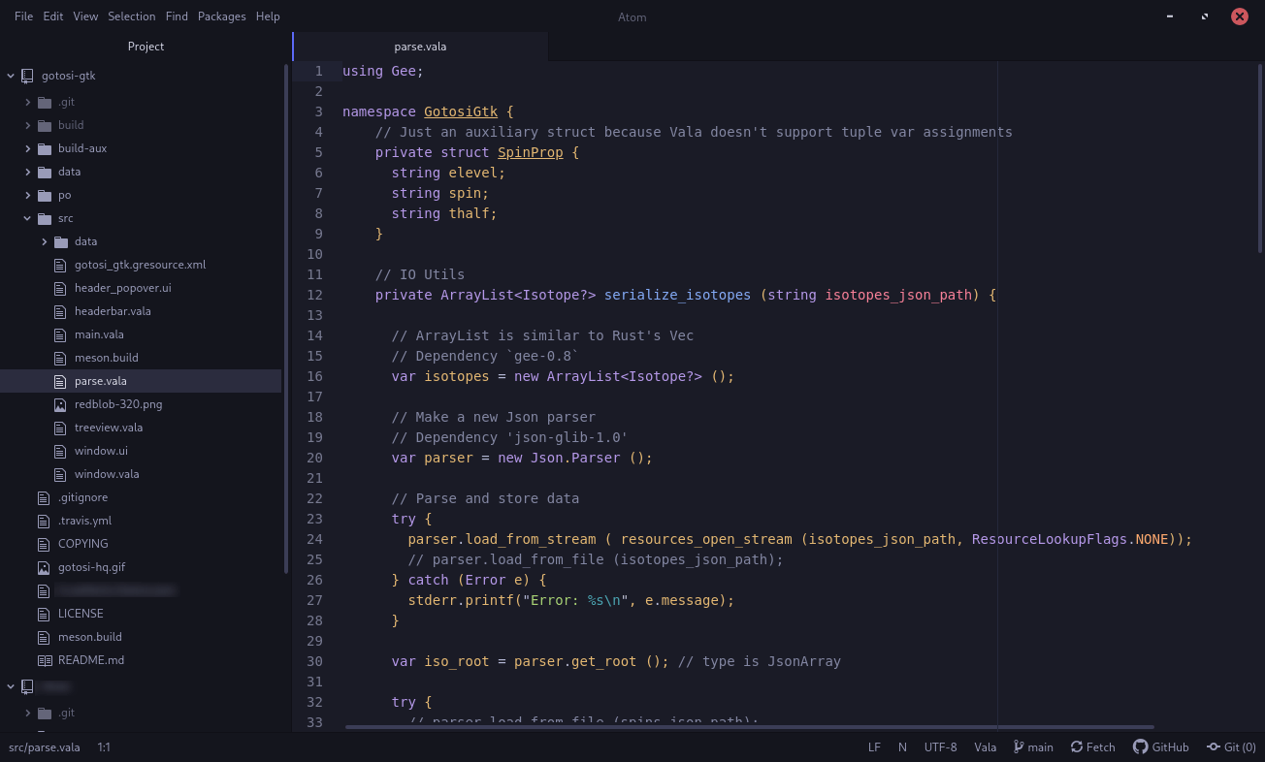Open window.vala in the tree
1265x762 pixels.
pos(107,474)
